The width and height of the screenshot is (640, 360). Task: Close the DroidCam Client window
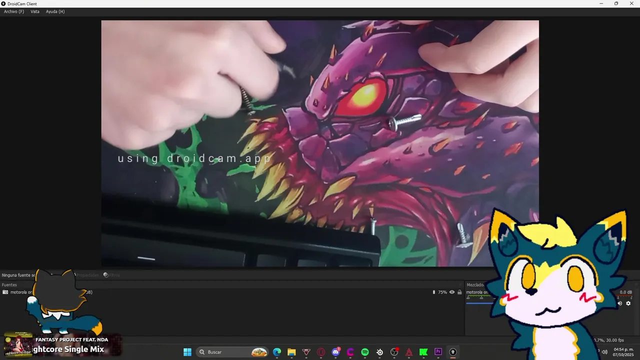[631, 3]
